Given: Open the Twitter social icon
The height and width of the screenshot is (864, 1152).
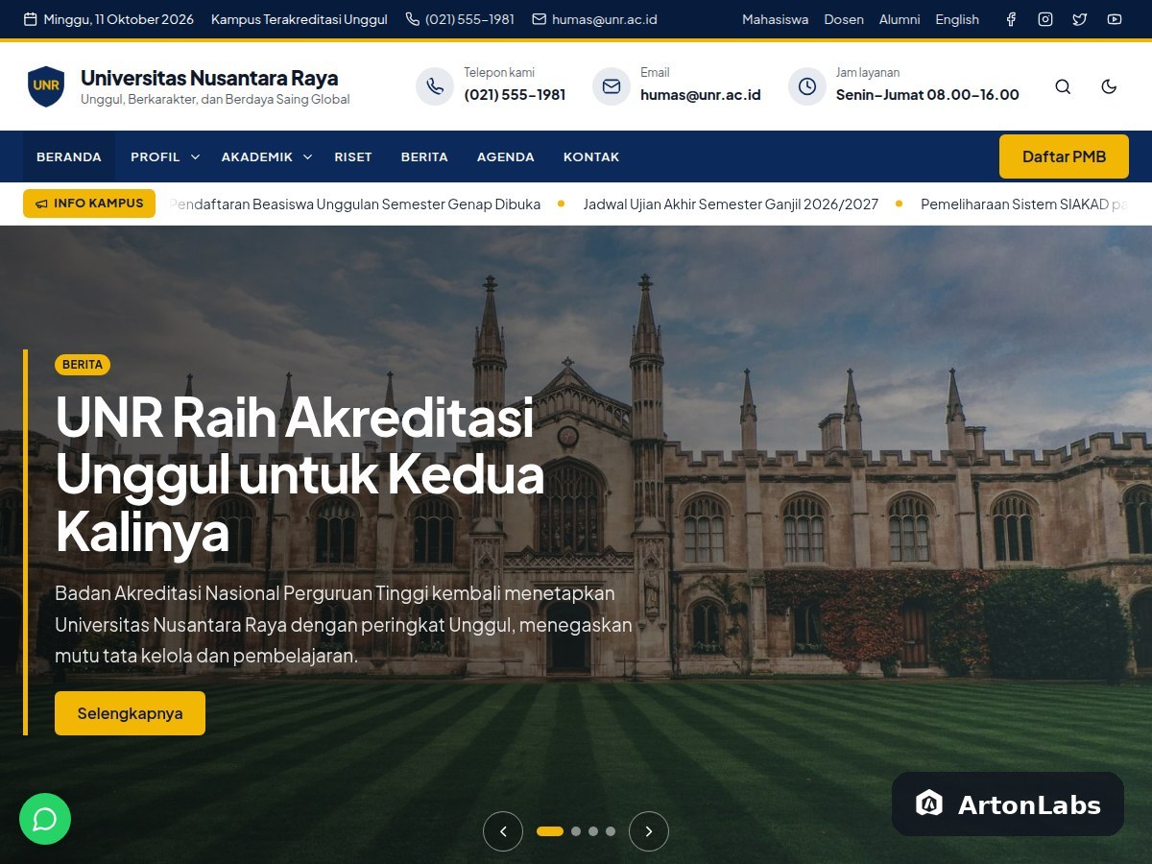Looking at the screenshot, I should [1080, 19].
